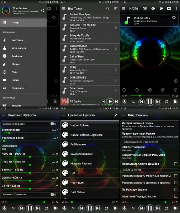
Task: Open three-dot menu for Call of Duty
Action: click(x=116, y=59)
